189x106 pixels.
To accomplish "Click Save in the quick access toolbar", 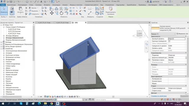I will pos(11,1).
